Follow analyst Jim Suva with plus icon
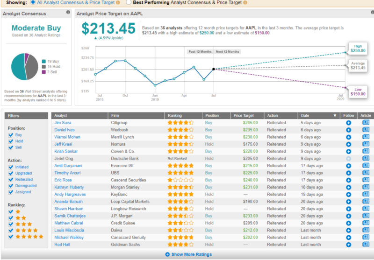This screenshot has height=260, width=374. coord(348,123)
